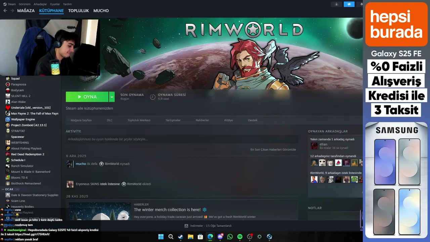Open friend efran's avatar

click(314, 146)
